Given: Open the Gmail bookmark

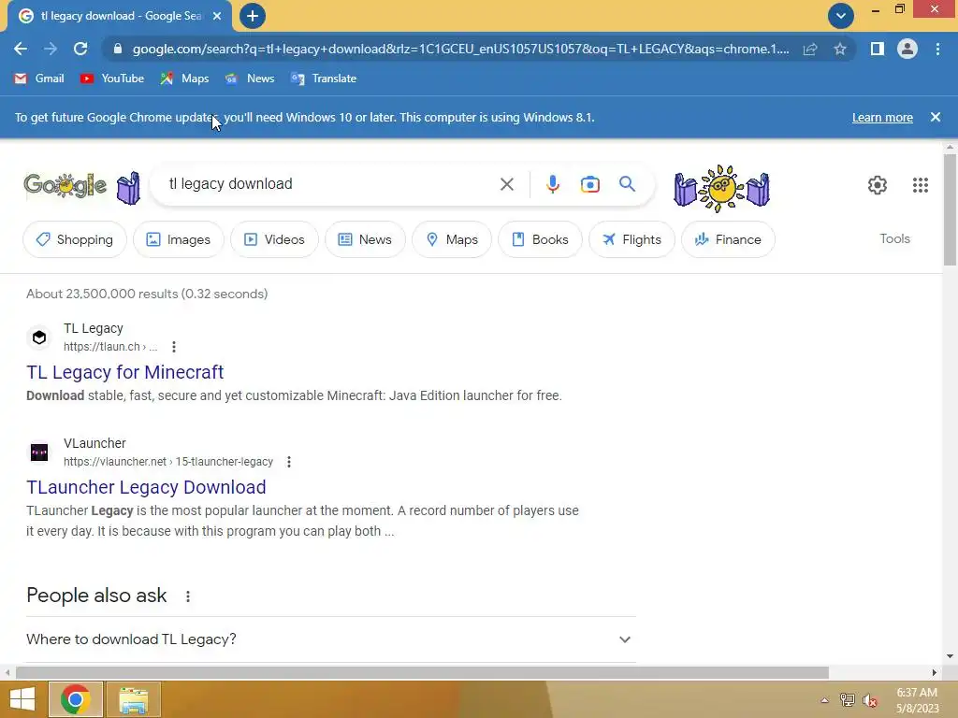Looking at the screenshot, I should tap(39, 79).
